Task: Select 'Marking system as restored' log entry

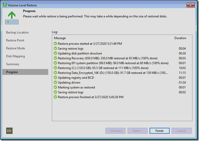Action: coord(77,88)
